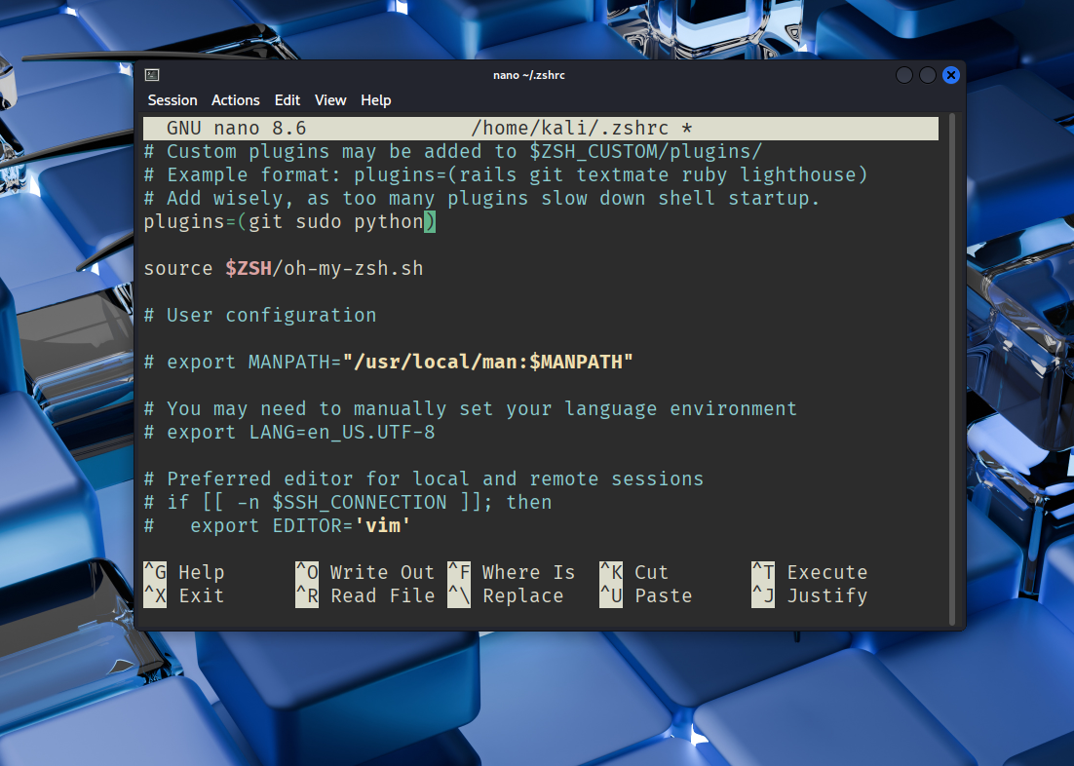The width and height of the screenshot is (1074, 766).
Task: Click the ^J Justify shortcut
Action: 810,596
